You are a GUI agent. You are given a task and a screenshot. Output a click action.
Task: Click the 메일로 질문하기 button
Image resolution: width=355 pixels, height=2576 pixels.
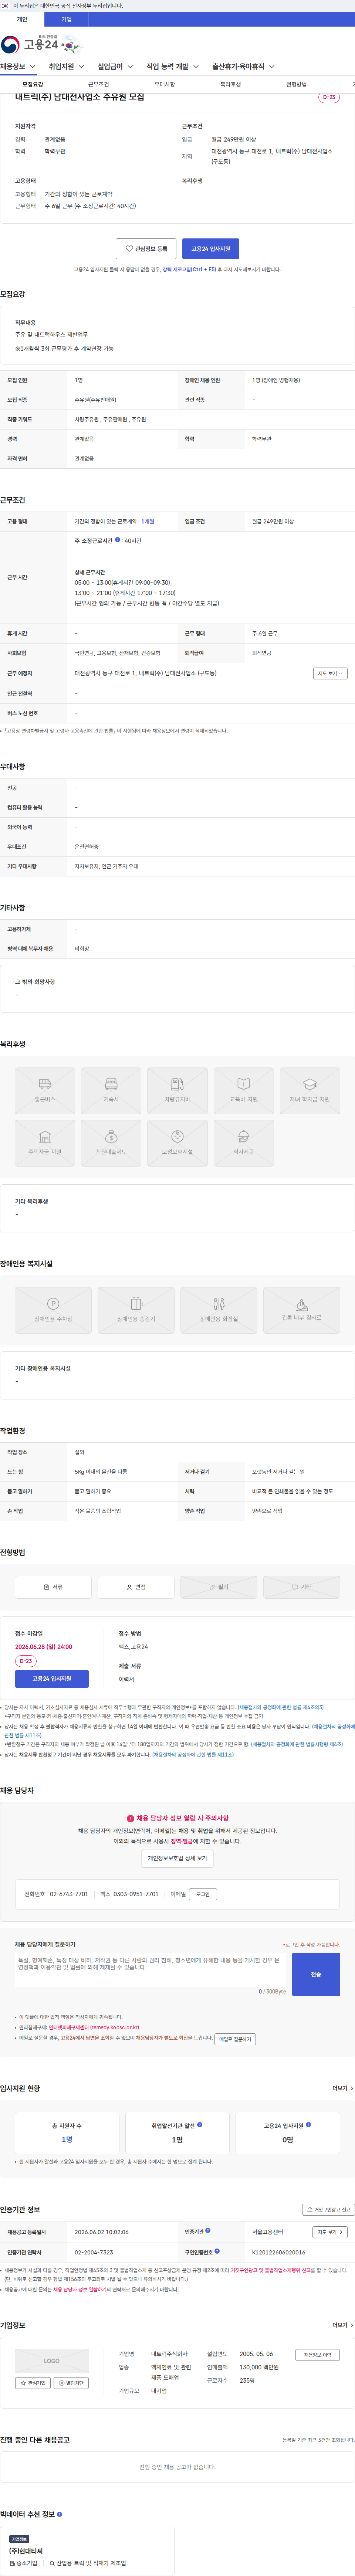click(235, 2039)
